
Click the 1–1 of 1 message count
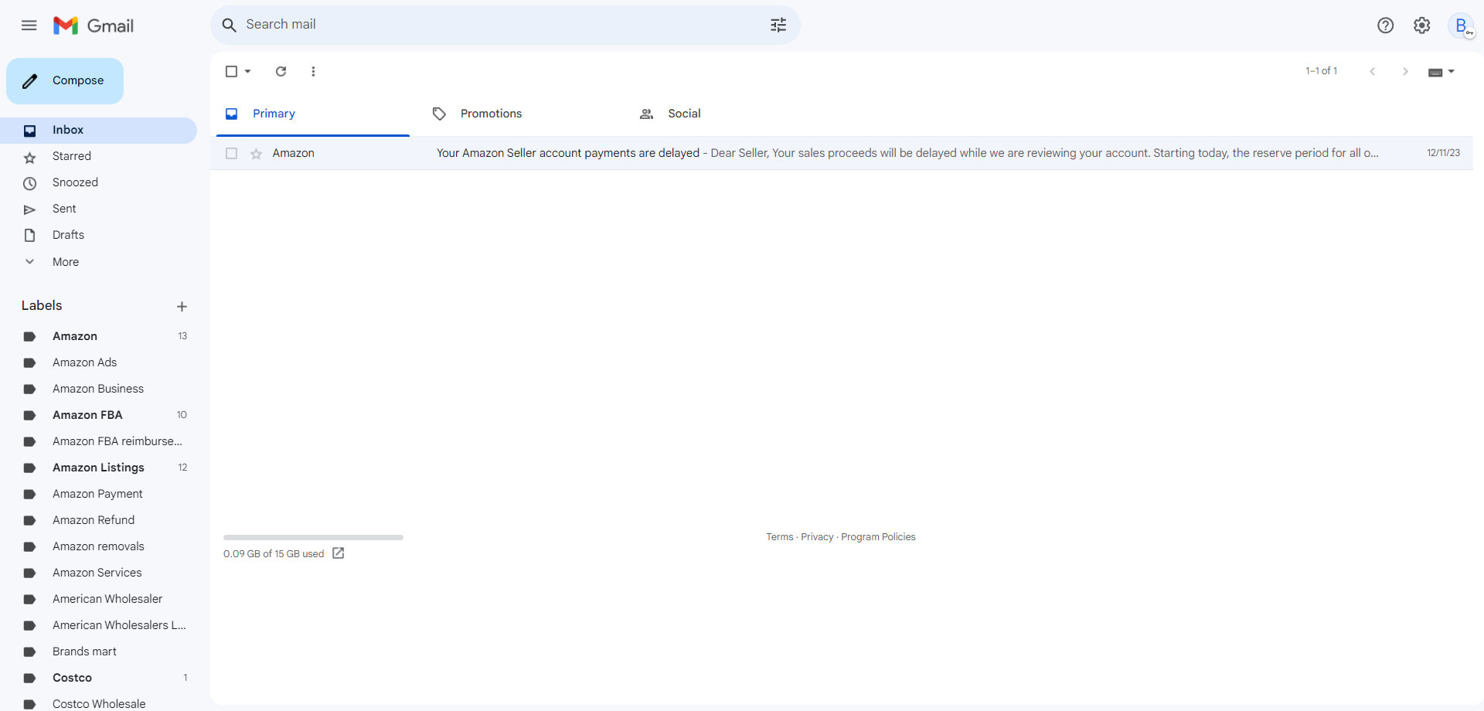pyautogui.click(x=1321, y=71)
